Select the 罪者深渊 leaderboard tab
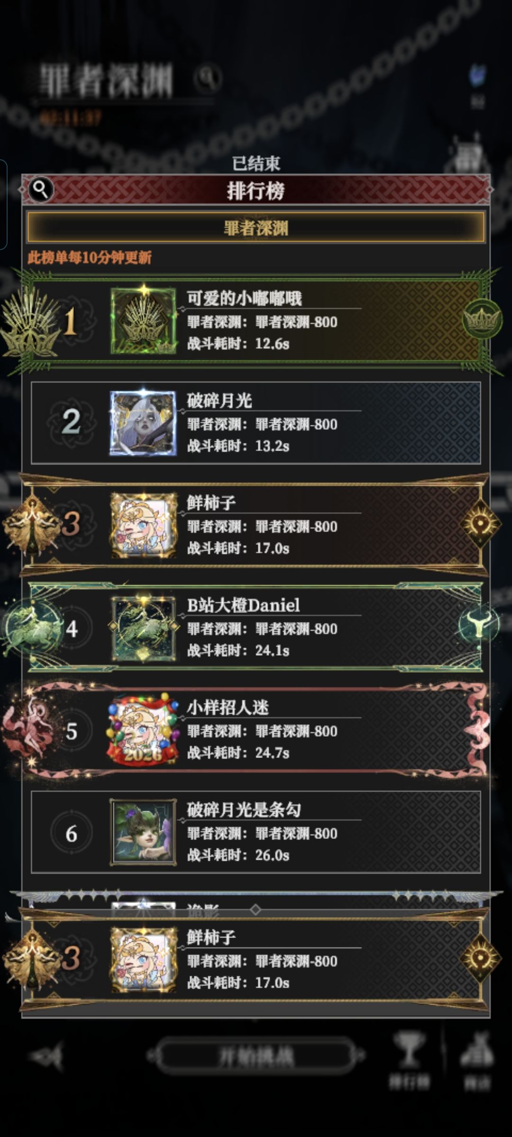512x1137 pixels. click(256, 228)
